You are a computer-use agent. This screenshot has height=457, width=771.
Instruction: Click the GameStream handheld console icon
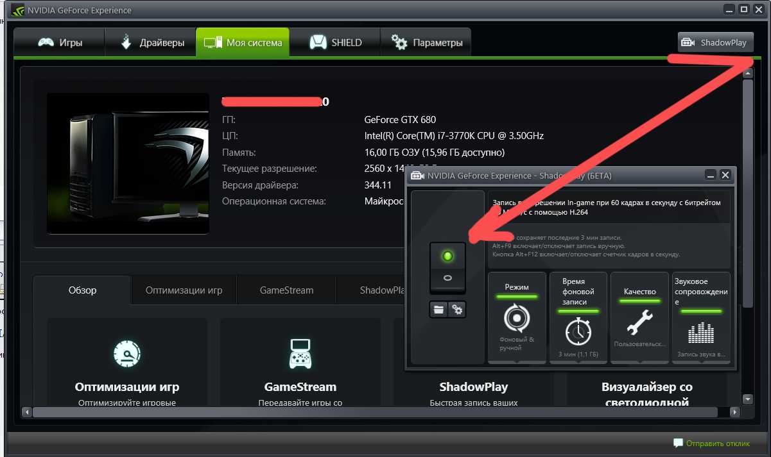pyautogui.click(x=300, y=353)
